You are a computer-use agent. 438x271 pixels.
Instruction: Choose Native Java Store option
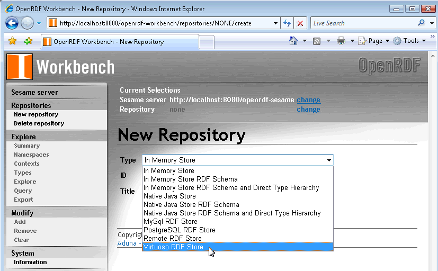[169, 196]
